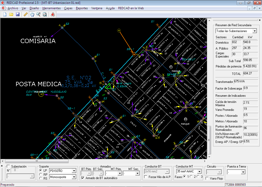Click the status bar coordinates 772684 8989565
The image size is (262, 187).
point(235,185)
